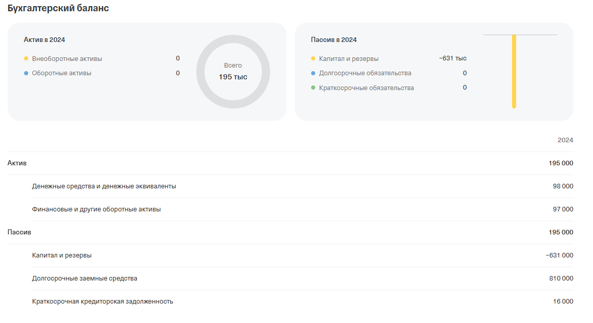The height and width of the screenshot is (323, 593).
Task: Open the Денежные средства и денежные эквиваленты row
Action: point(104,186)
